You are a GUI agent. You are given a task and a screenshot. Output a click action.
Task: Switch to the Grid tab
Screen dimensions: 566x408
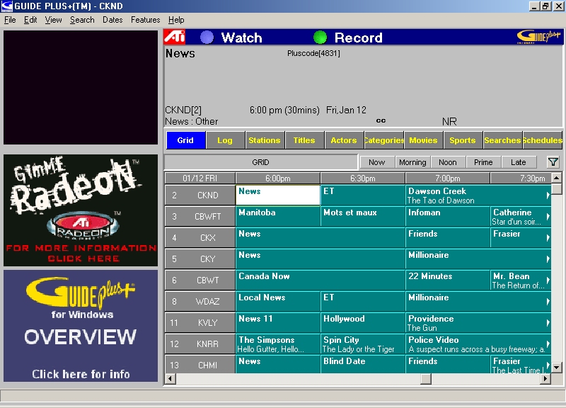coord(185,140)
